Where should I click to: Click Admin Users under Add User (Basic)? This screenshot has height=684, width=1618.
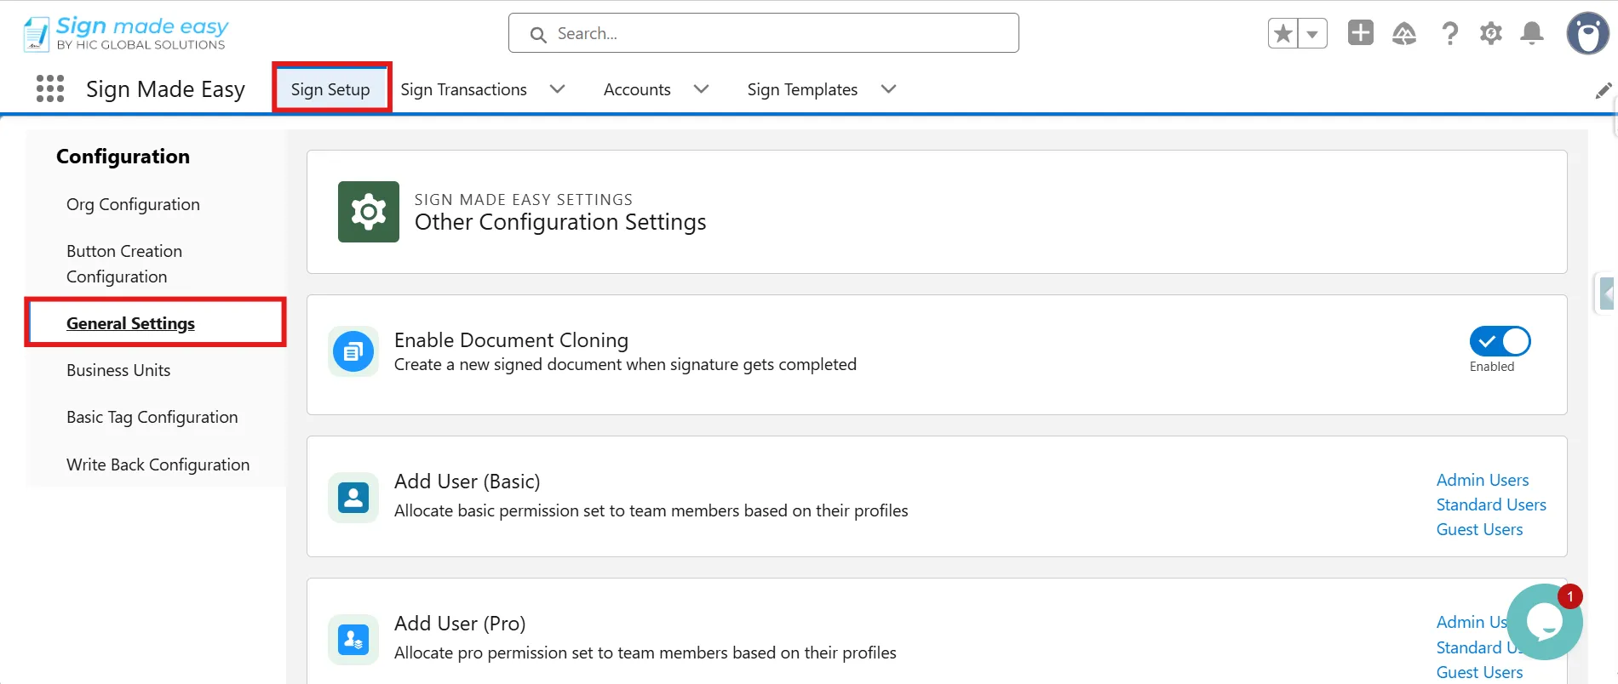pos(1483,480)
